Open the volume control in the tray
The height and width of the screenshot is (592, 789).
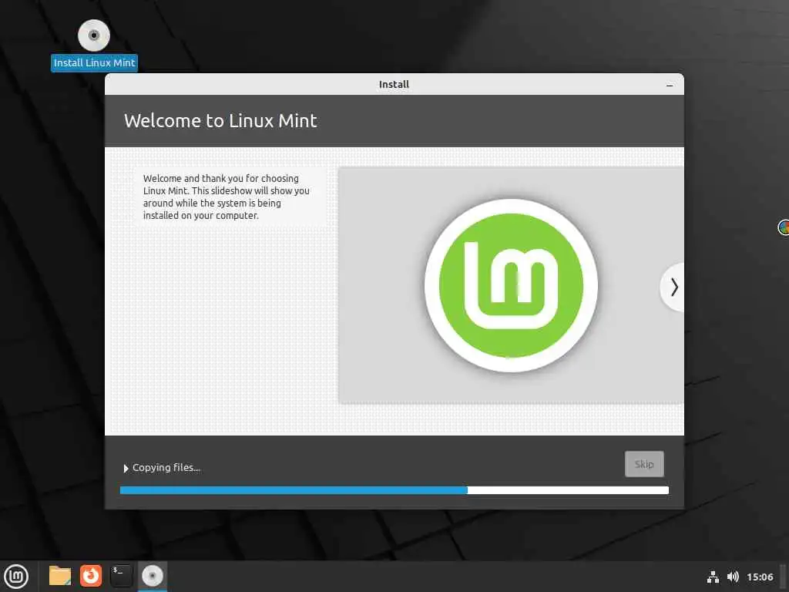click(x=734, y=577)
